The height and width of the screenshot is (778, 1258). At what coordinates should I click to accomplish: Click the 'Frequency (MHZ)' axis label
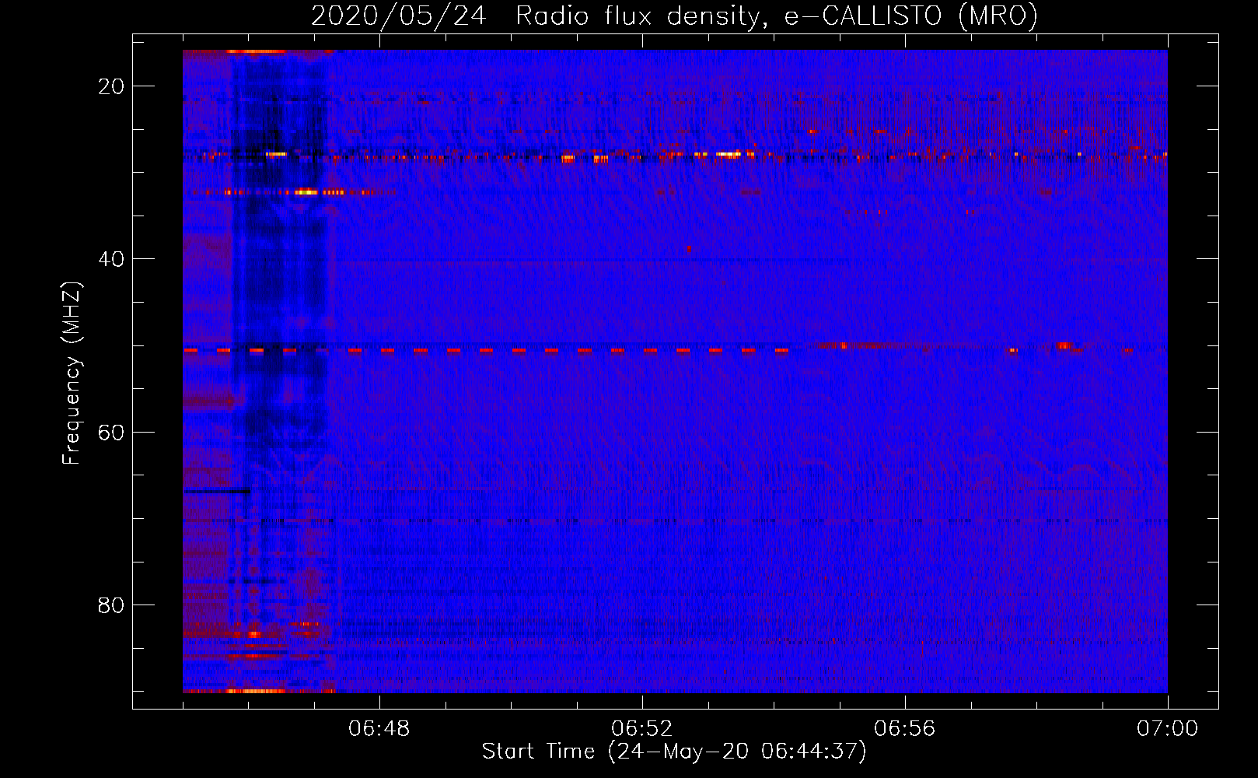pos(72,373)
